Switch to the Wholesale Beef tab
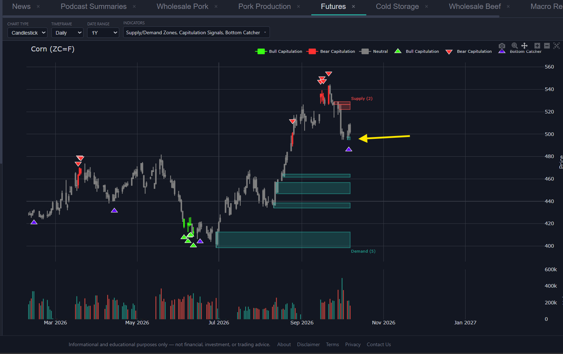 (x=475, y=7)
